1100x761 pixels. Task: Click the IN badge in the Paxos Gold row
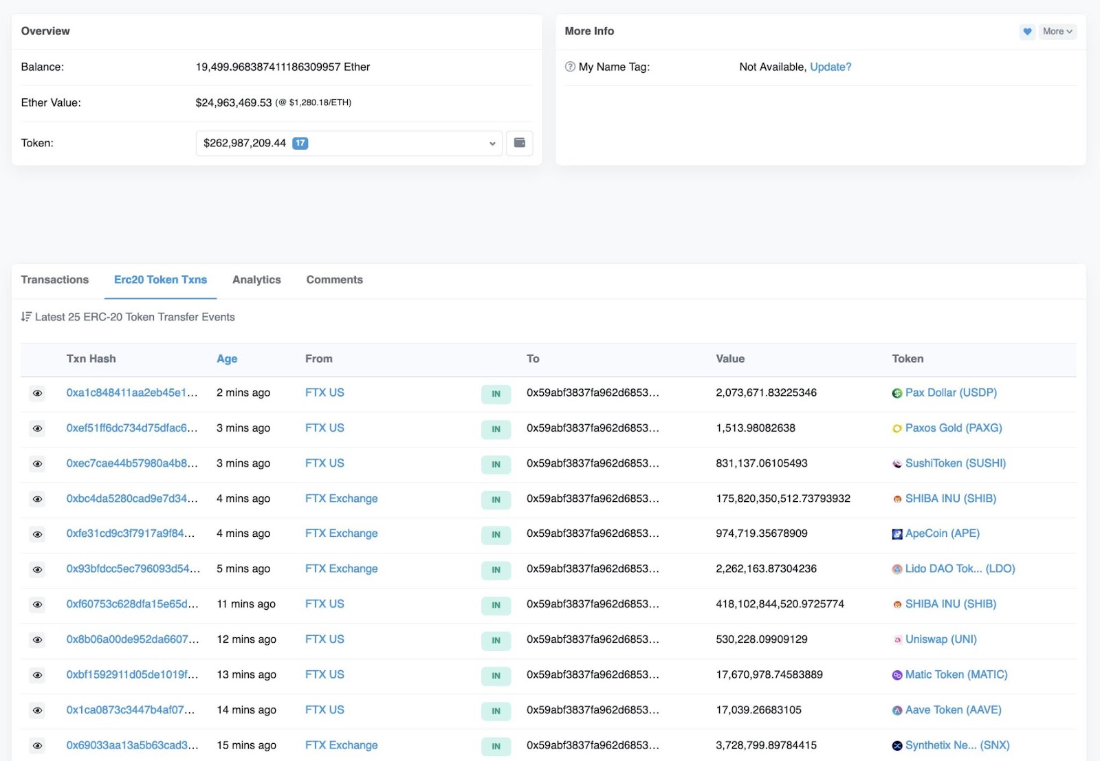[496, 429]
